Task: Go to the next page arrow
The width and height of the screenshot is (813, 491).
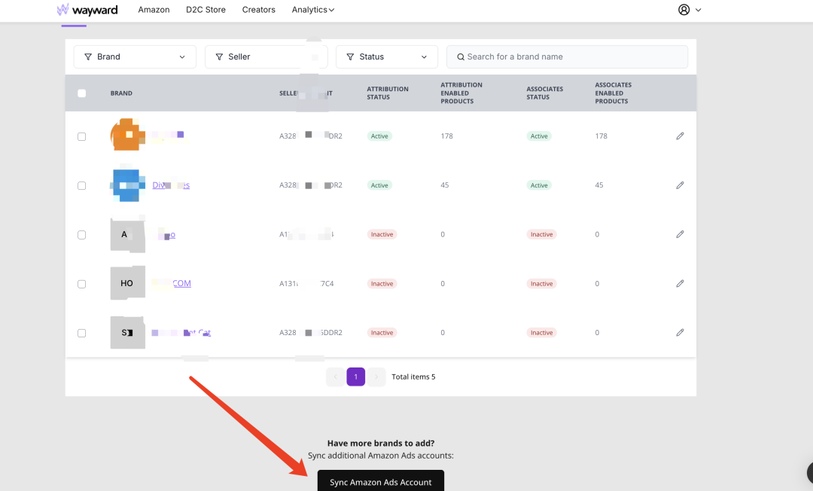Action: click(376, 377)
